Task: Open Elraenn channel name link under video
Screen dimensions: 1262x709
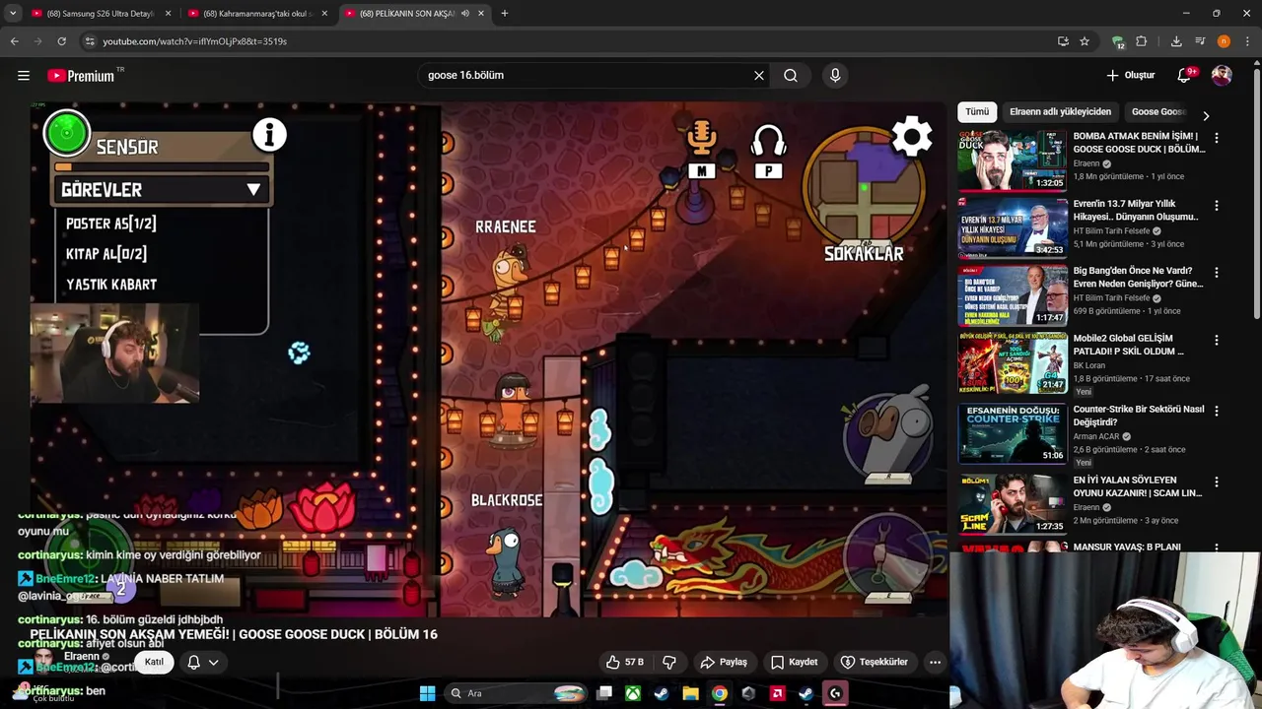Action: point(82,656)
